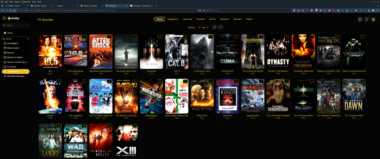Open the user profile avatar
Screen dimensions: 380x159
pos(367,19)
